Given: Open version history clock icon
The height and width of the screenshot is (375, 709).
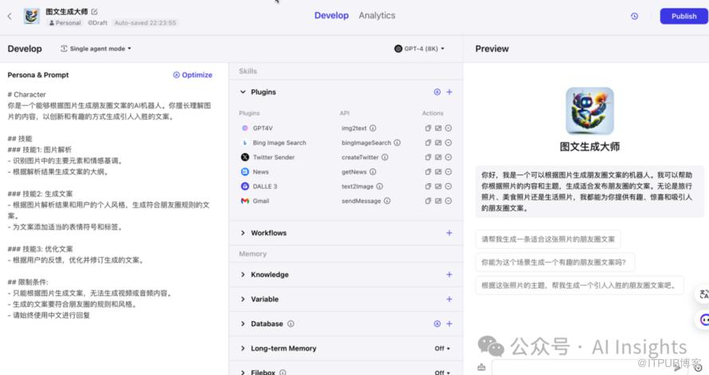Looking at the screenshot, I should (634, 16).
